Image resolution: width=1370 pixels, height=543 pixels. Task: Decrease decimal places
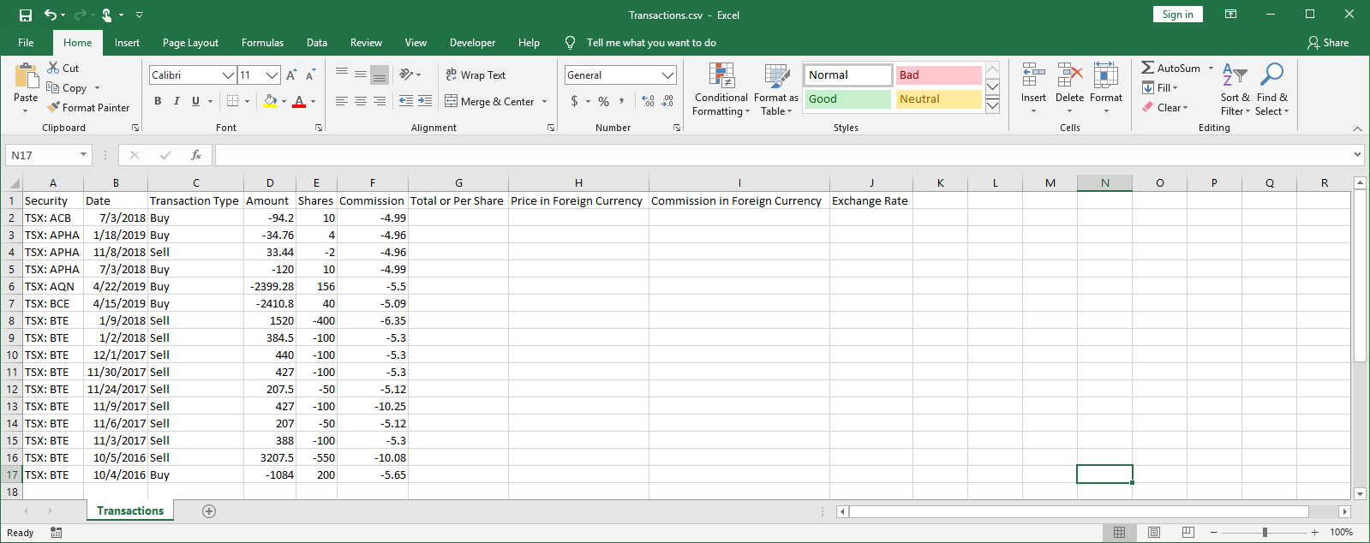[x=667, y=101]
